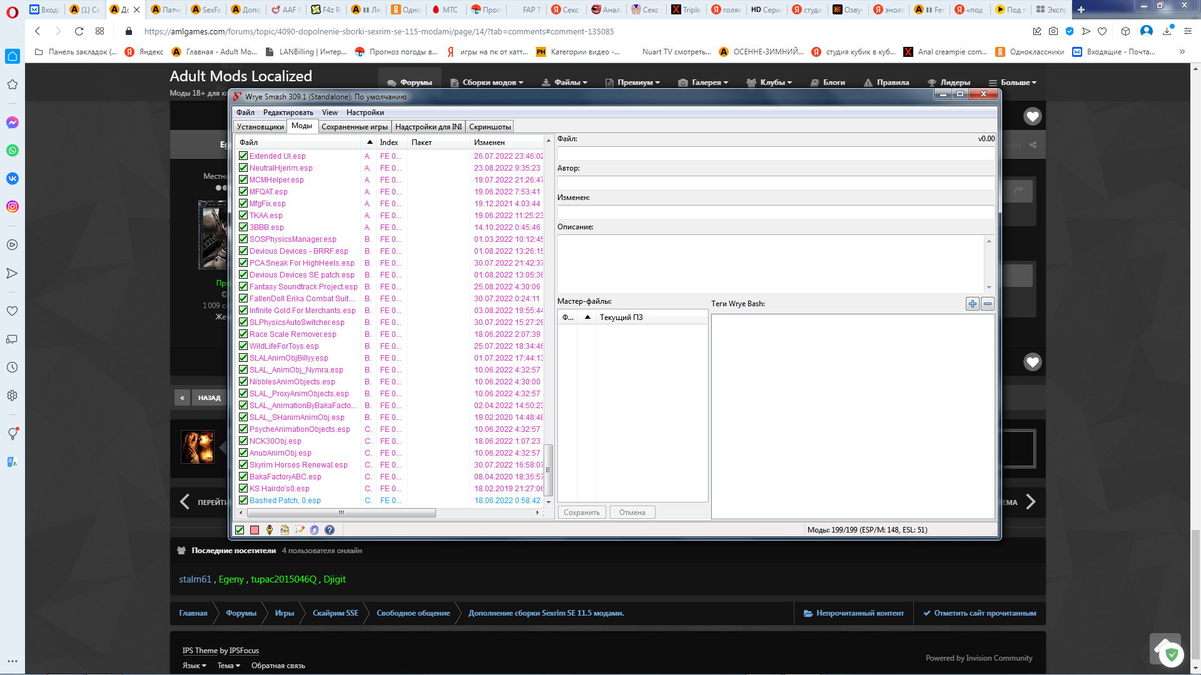Expand the Язык language selector in footer
Screen dimensions: 1201x675
(x=194, y=666)
